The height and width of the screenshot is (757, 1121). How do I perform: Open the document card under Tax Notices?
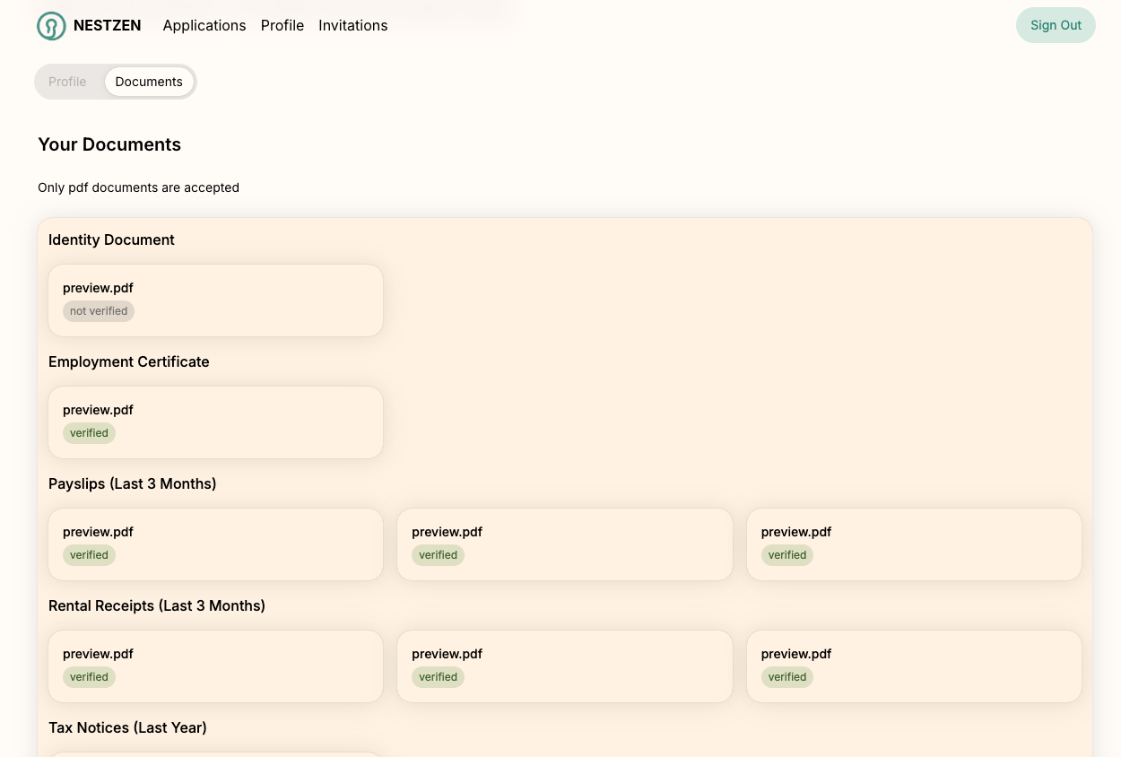(x=215, y=755)
